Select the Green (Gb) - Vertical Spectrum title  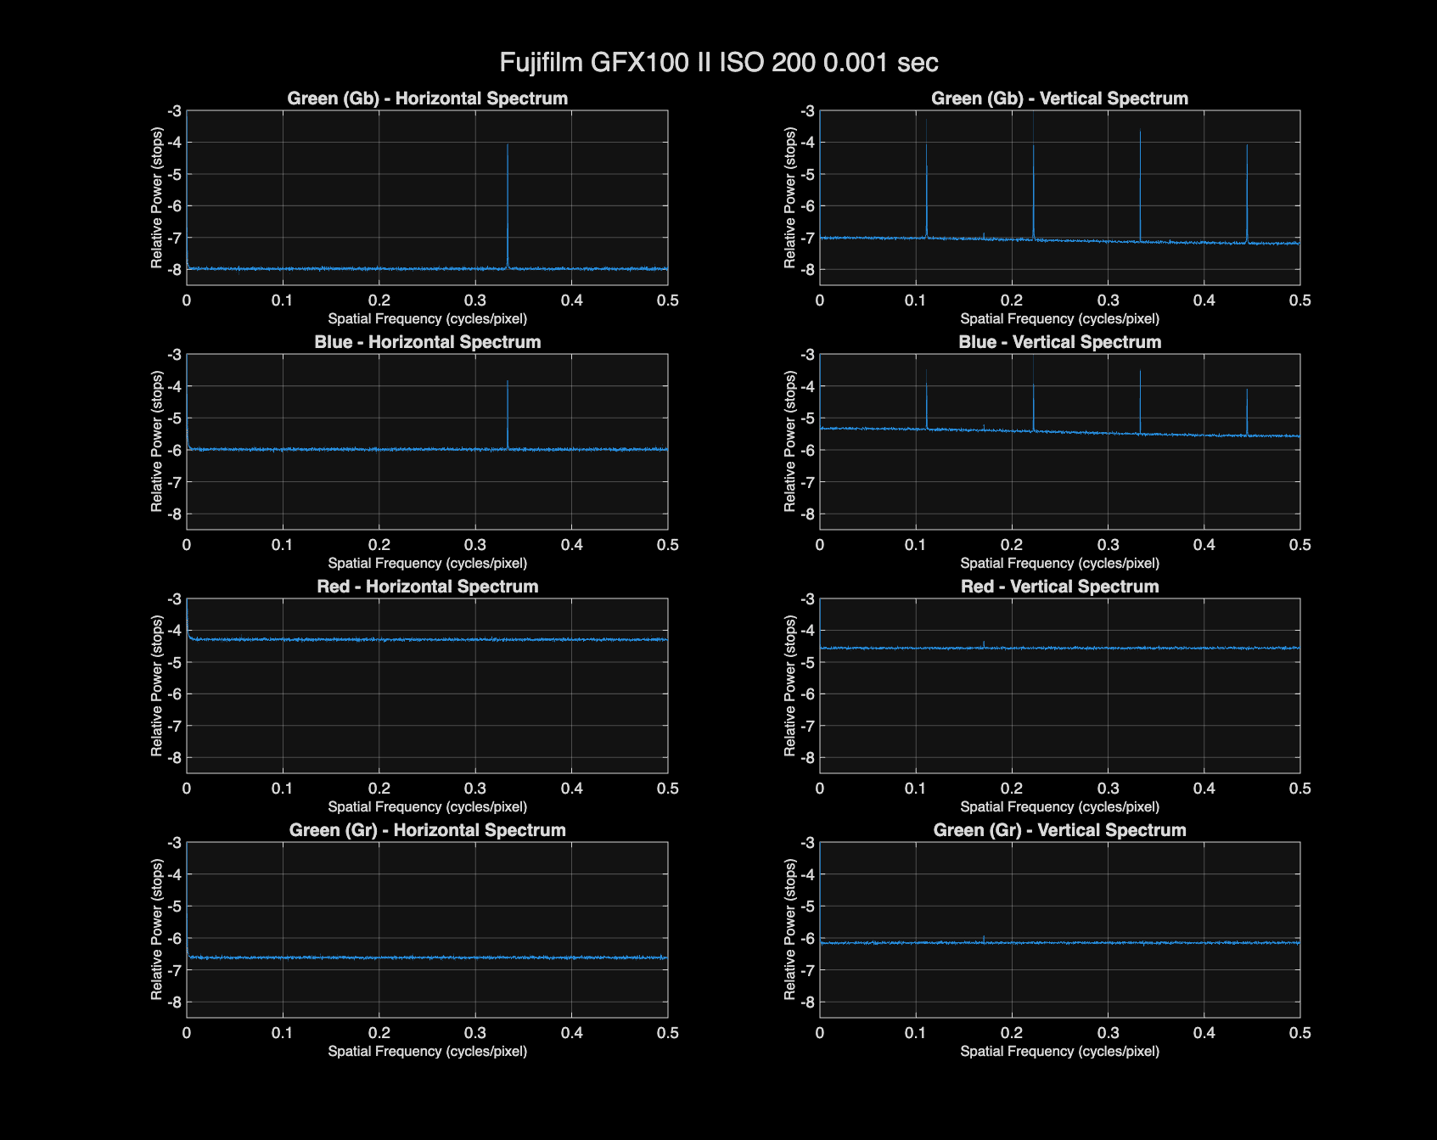pos(1059,98)
